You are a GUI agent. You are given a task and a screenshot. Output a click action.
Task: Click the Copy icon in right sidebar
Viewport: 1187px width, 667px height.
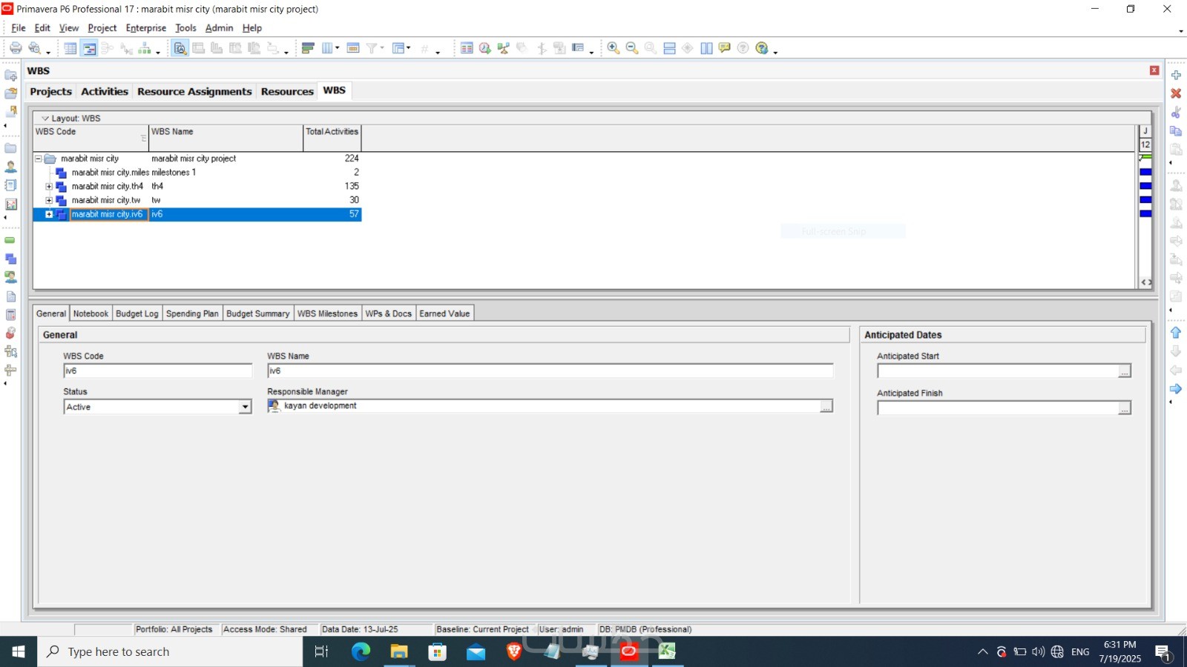tap(1176, 130)
